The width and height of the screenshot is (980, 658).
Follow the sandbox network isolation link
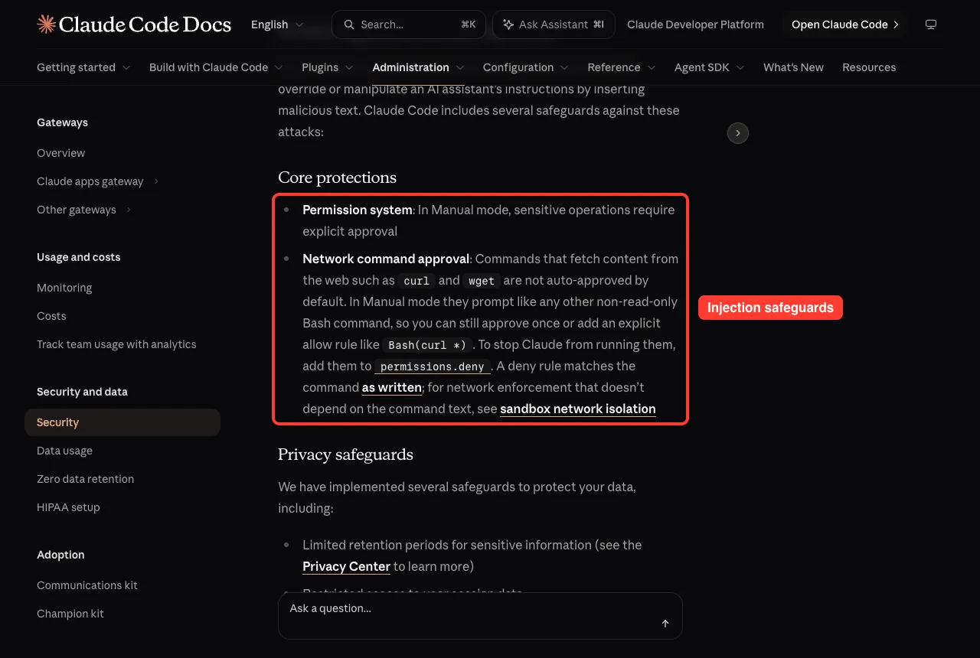[578, 409]
